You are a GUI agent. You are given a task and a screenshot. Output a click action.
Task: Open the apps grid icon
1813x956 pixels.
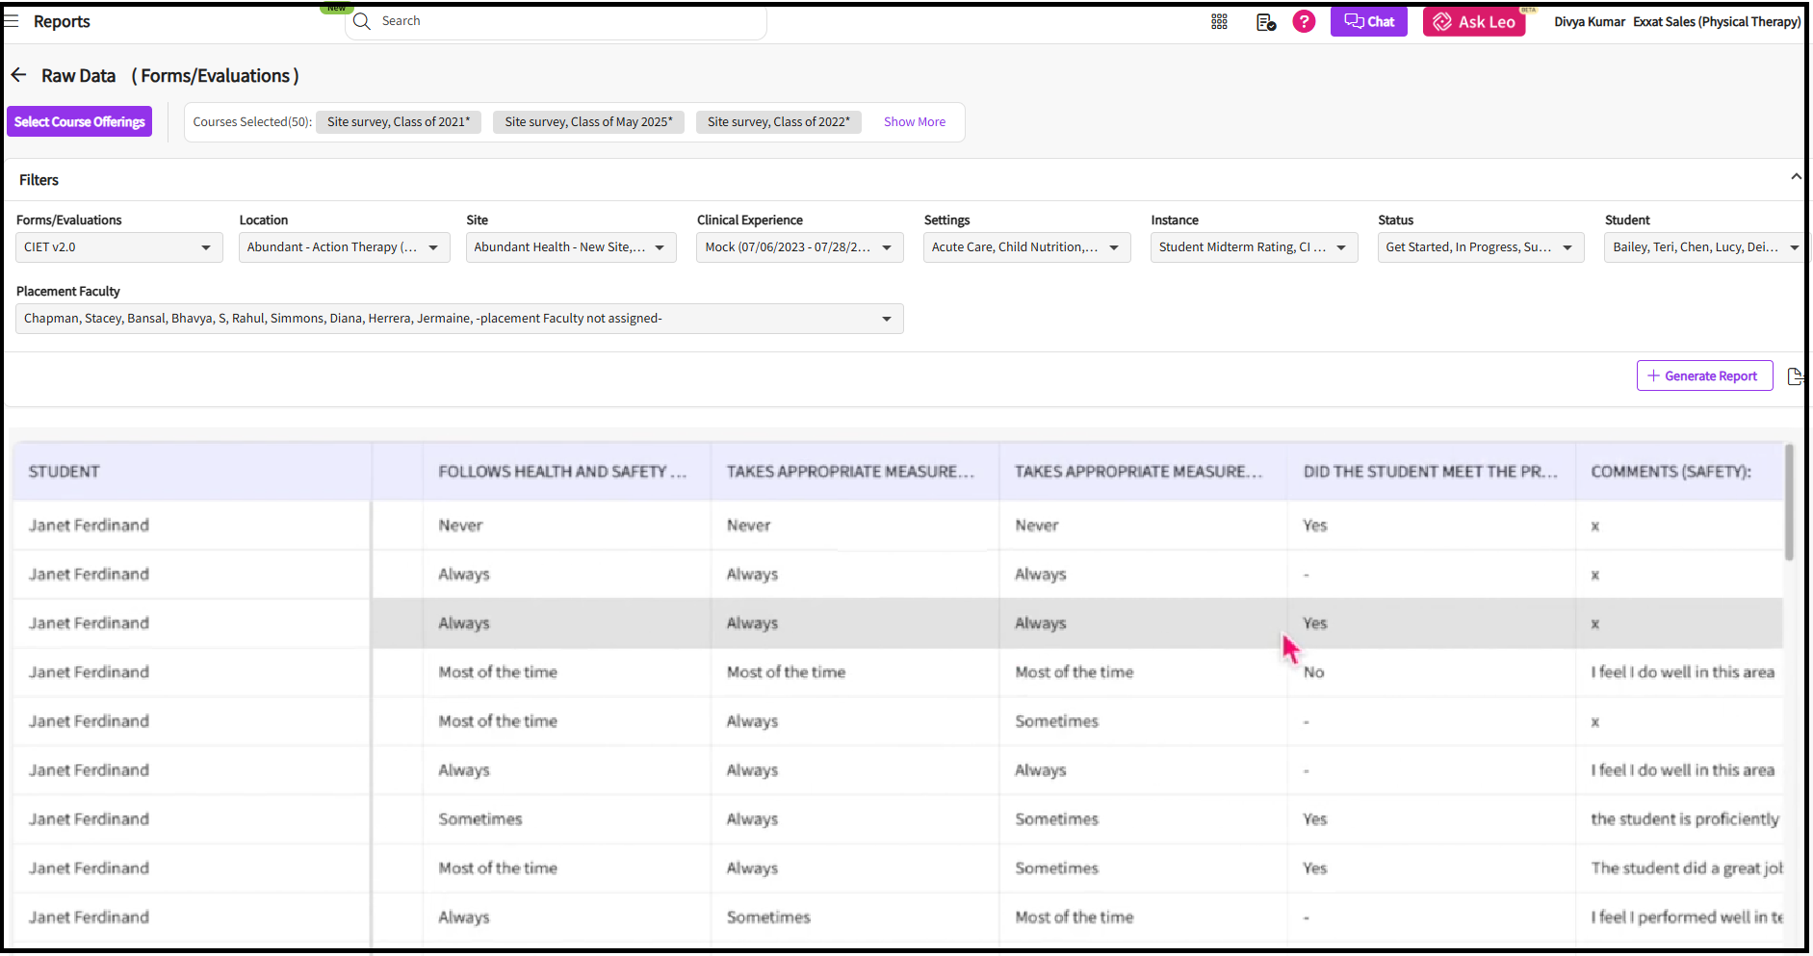coord(1219,21)
